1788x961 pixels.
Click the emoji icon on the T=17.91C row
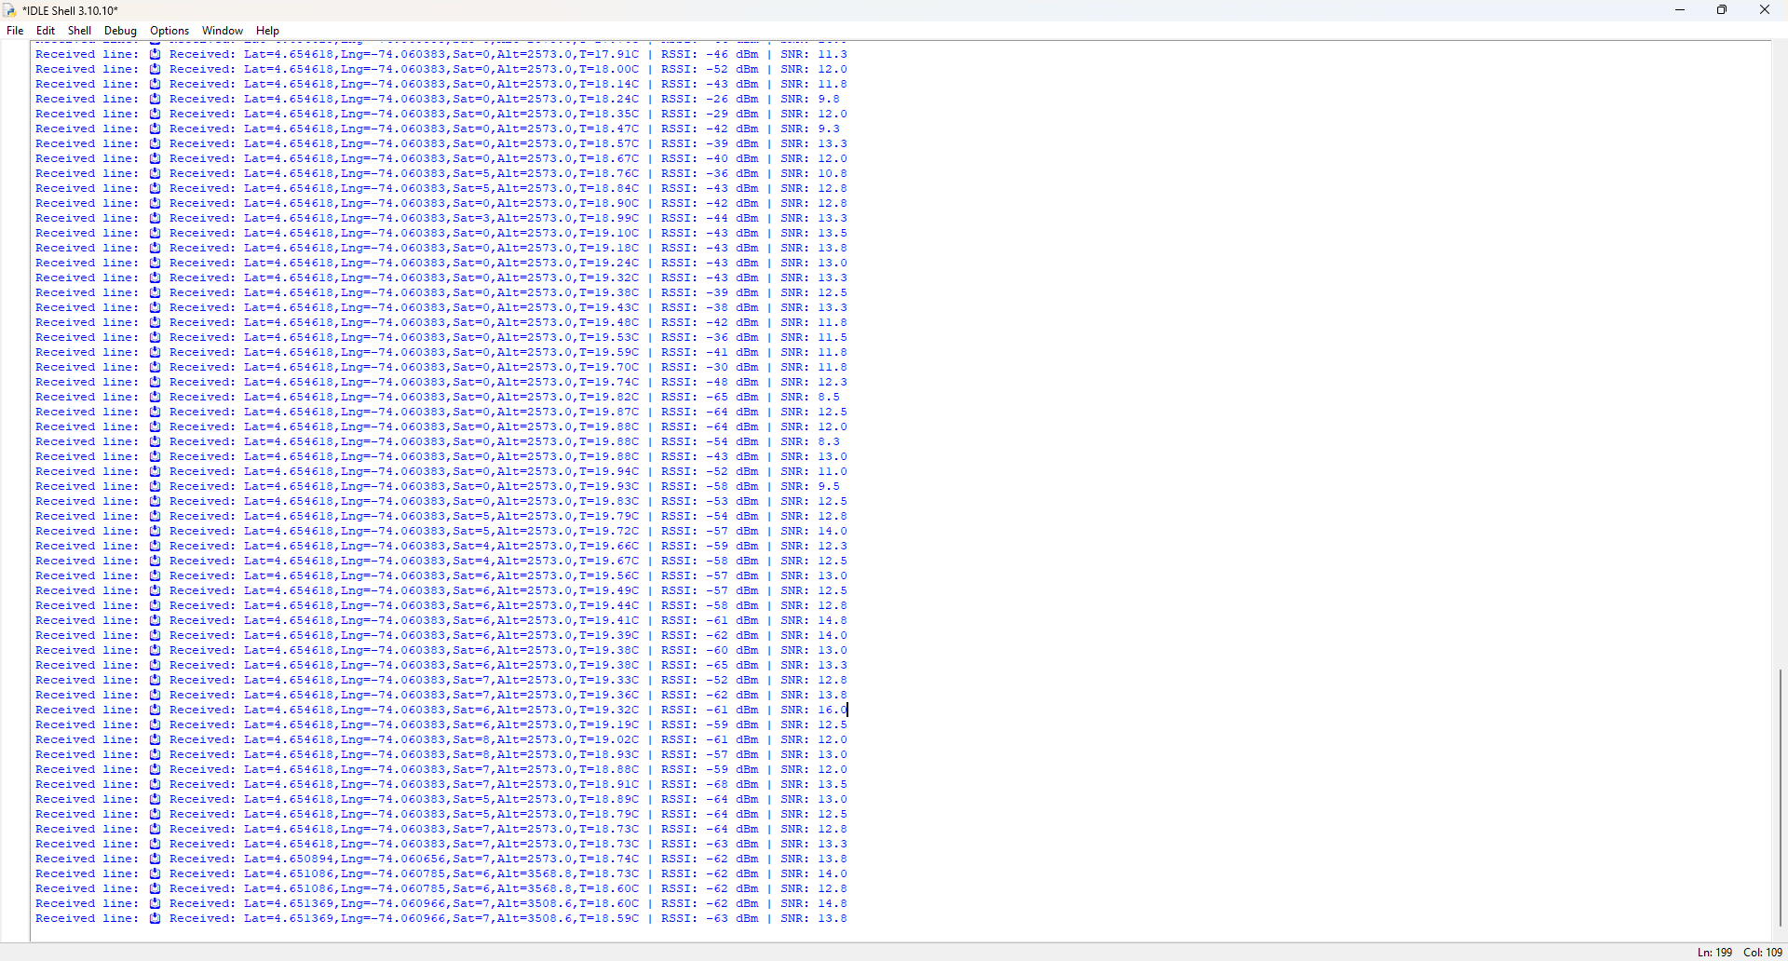point(156,54)
